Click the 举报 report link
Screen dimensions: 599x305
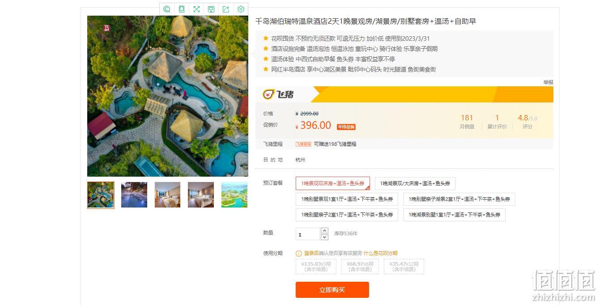[x=548, y=82]
